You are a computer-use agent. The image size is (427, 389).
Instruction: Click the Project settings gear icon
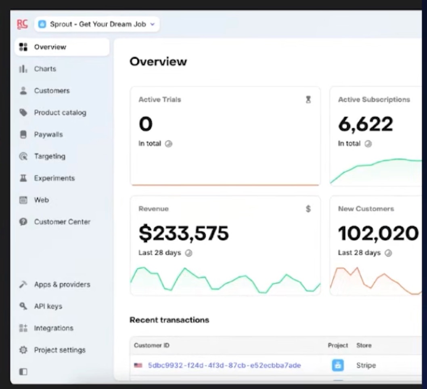click(23, 350)
